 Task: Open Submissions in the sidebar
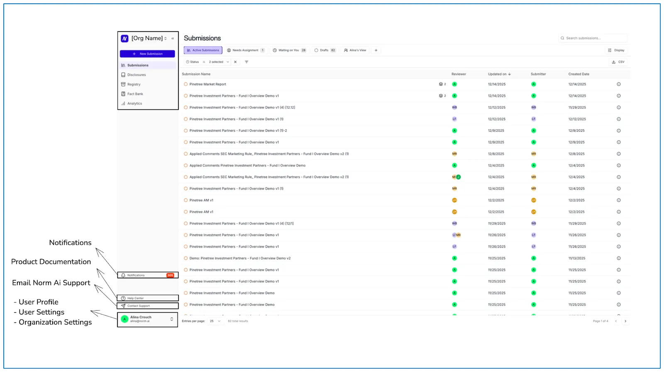[x=148, y=65]
